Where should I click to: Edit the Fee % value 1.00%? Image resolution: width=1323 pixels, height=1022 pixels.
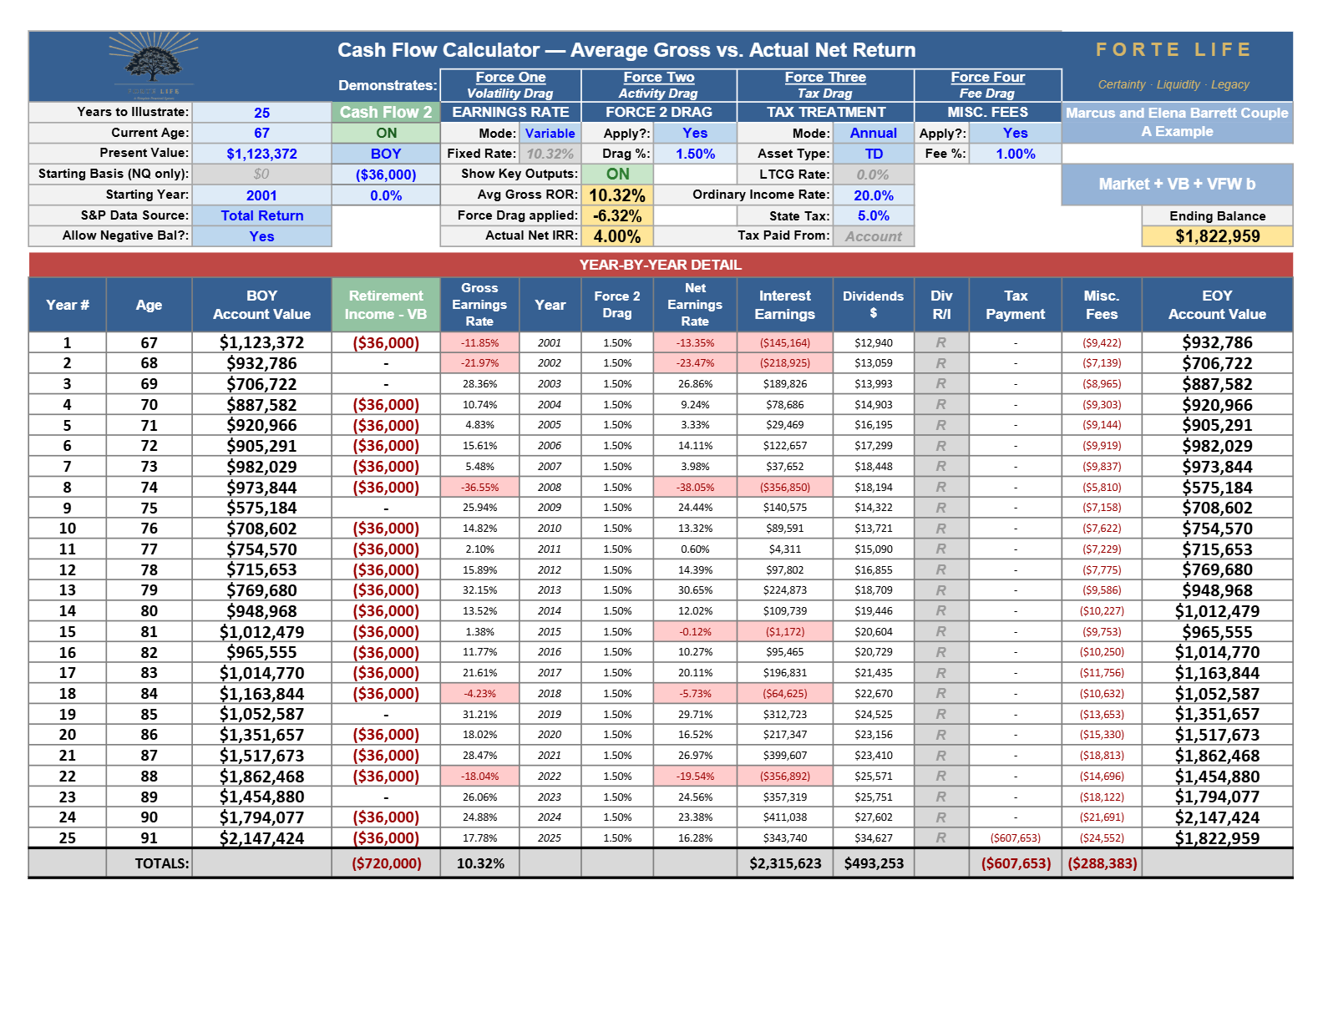coord(1015,154)
